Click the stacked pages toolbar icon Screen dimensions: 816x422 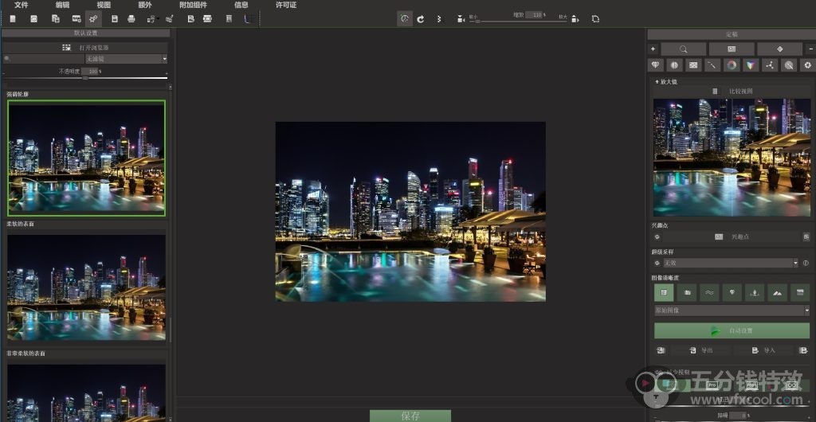pyautogui.click(x=55, y=18)
